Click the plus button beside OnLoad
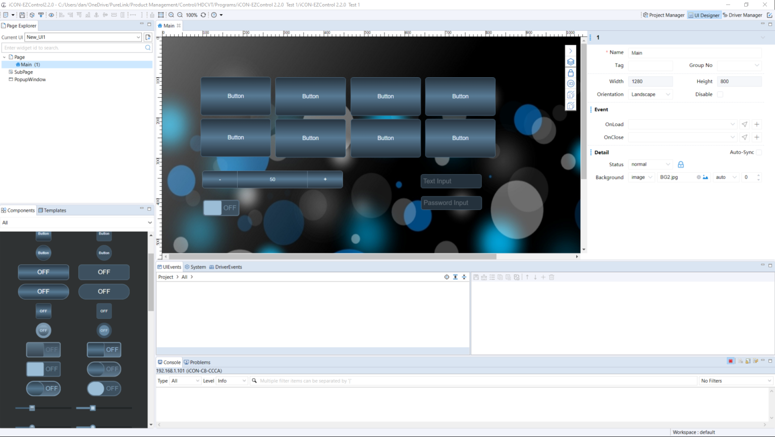The width and height of the screenshot is (775, 437). point(757,124)
